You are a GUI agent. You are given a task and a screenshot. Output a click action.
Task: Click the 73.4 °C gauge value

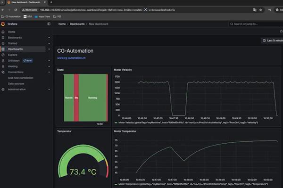(83, 172)
